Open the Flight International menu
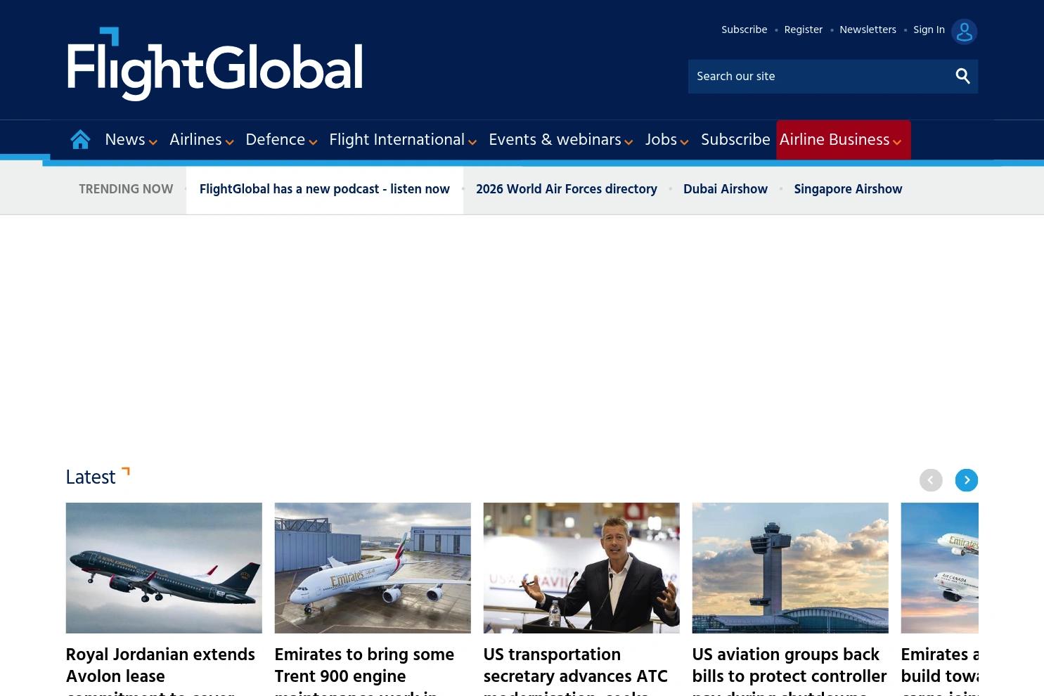The width and height of the screenshot is (1044, 696). click(397, 140)
